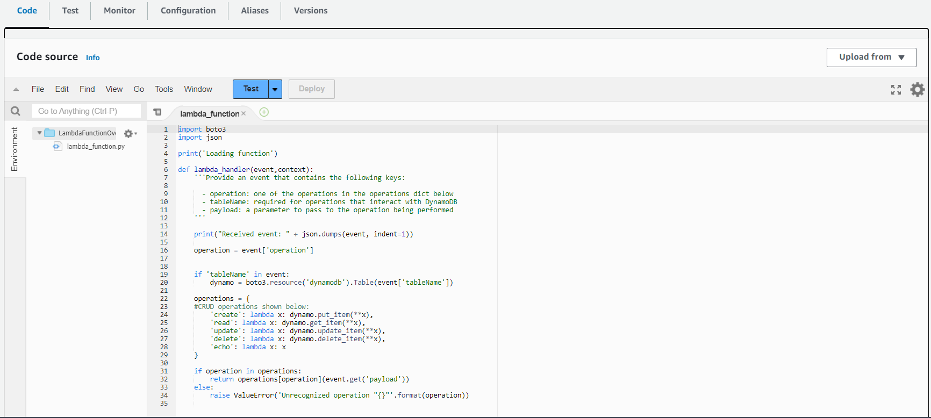Image resolution: width=931 pixels, height=418 pixels.
Task: Click the print('Loading function') line
Action: pos(228,154)
